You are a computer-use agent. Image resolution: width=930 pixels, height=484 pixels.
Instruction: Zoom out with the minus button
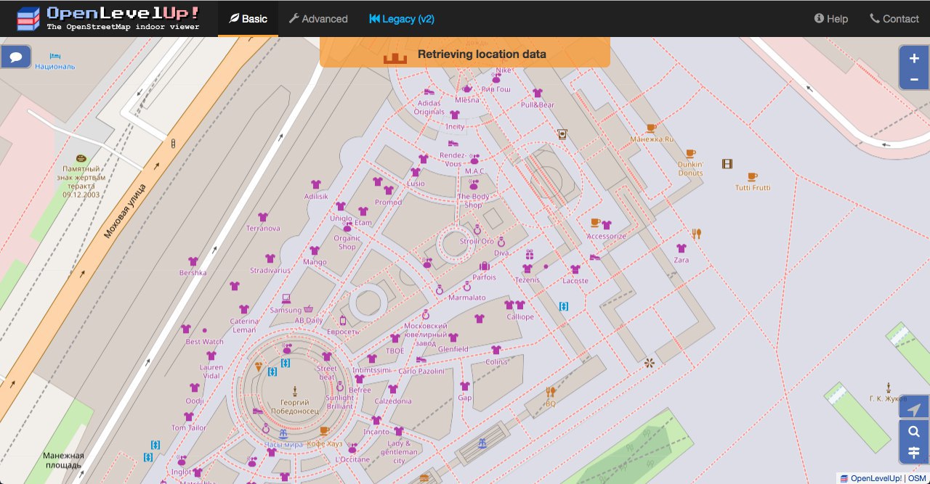click(x=914, y=79)
